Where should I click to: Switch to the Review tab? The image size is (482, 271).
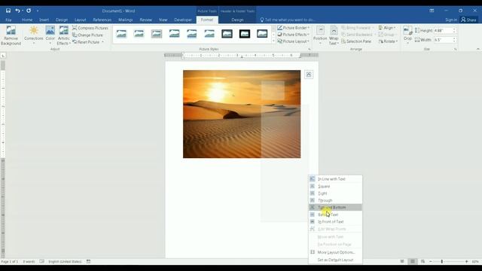pos(145,20)
